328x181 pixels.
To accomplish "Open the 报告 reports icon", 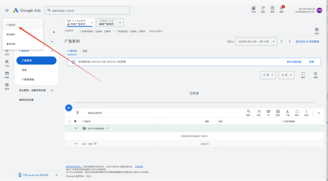I will 278,113.
